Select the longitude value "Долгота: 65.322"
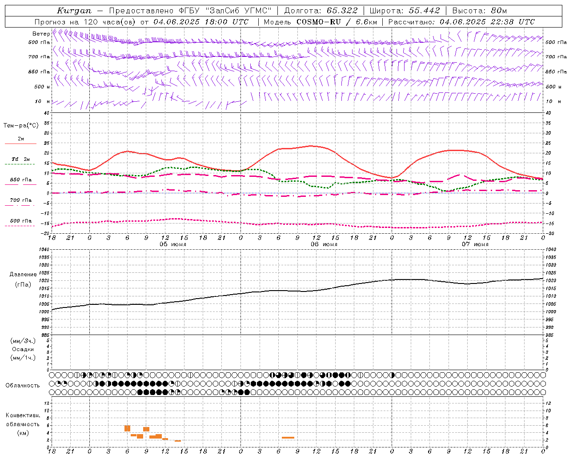Screen dimensions: 569x455 (x=321, y=11)
